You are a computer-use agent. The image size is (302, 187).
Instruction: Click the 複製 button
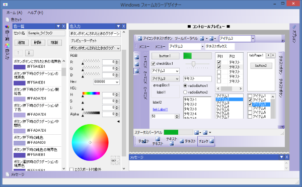coord(54,43)
